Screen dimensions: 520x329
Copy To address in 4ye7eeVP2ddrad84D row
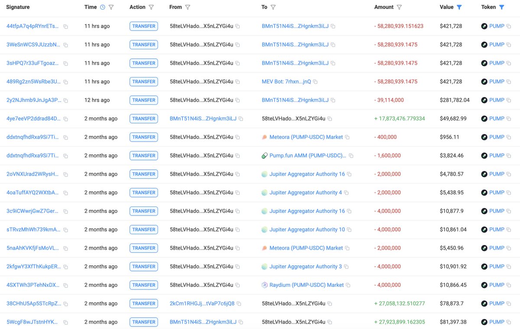click(330, 119)
